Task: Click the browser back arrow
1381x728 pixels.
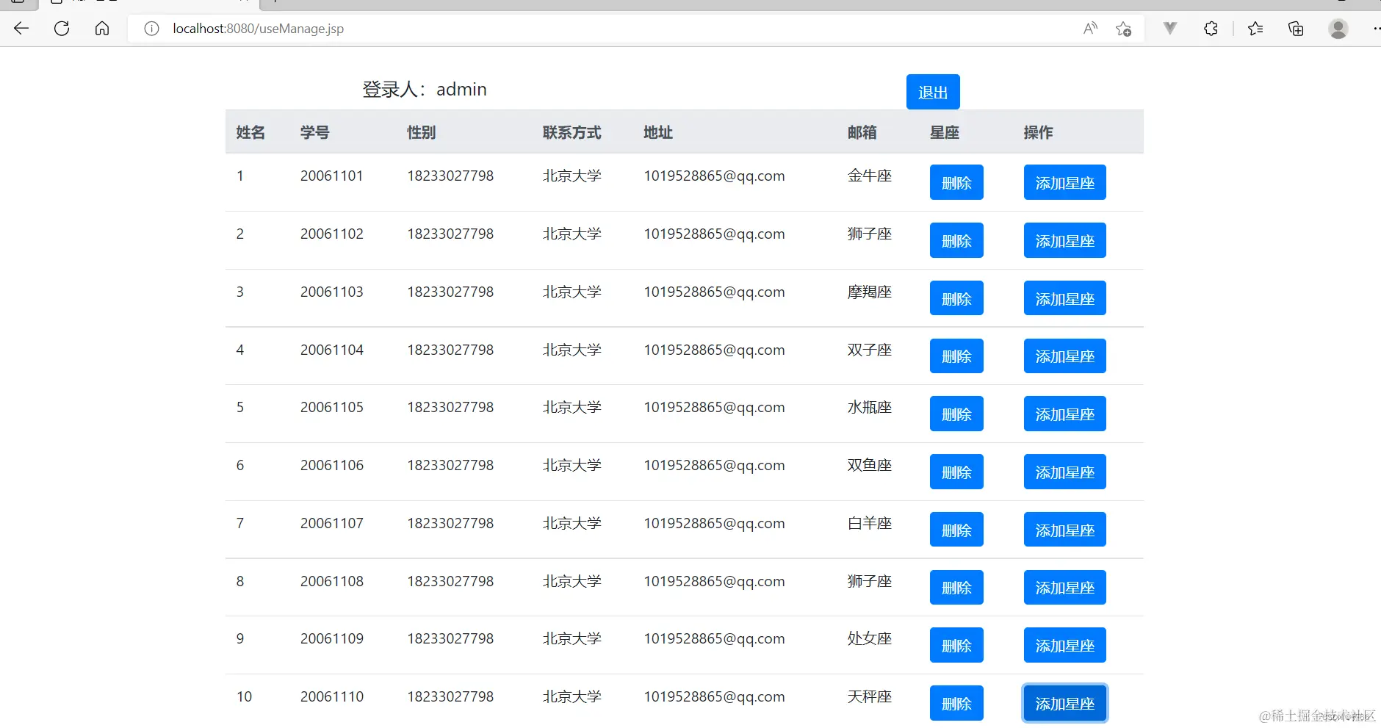Action: 21,29
